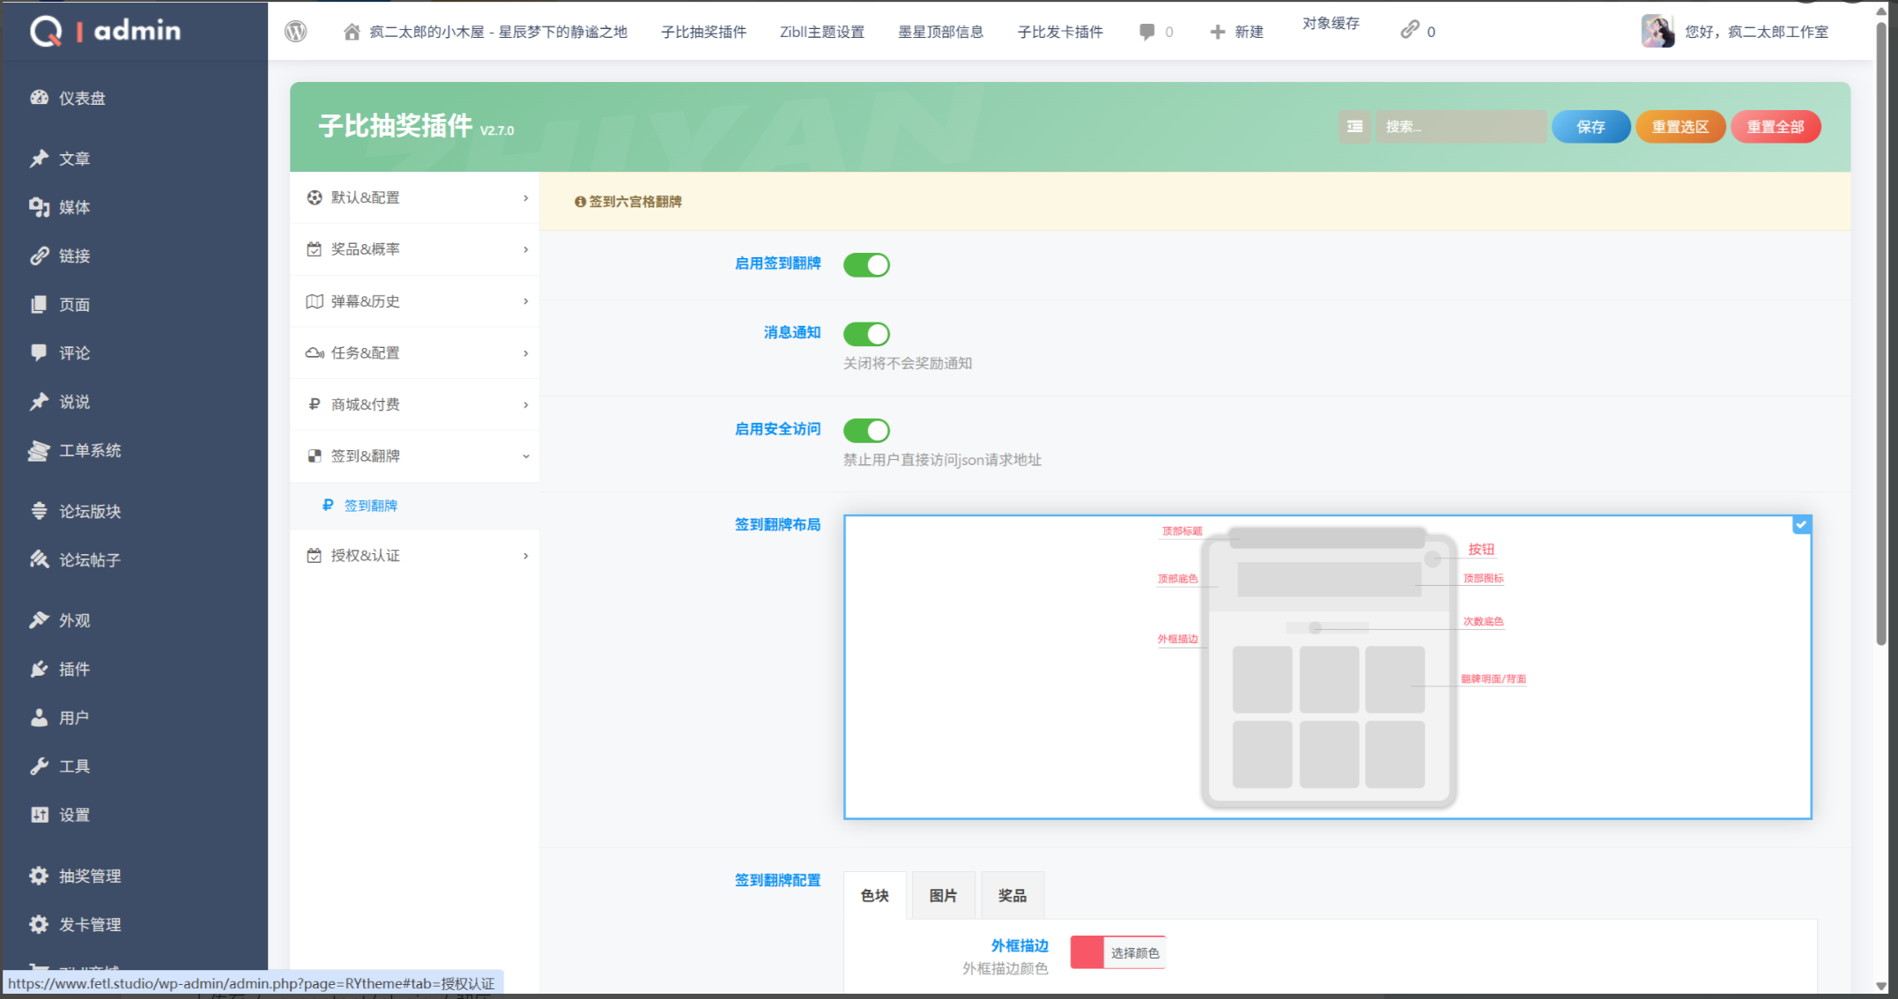Open Zibll主题设置 in the admin bar

[822, 32]
